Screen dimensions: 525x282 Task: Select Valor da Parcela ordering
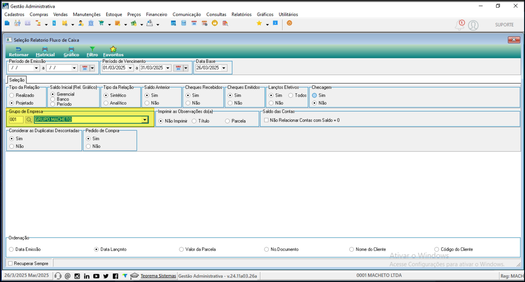click(181, 250)
